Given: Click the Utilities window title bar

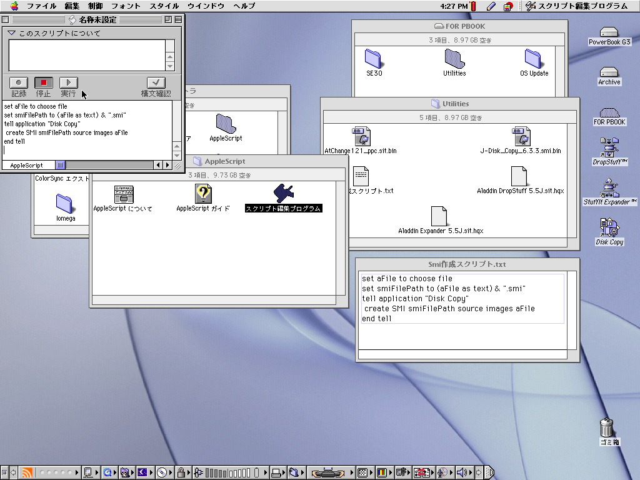Looking at the screenshot, I should click(450, 104).
